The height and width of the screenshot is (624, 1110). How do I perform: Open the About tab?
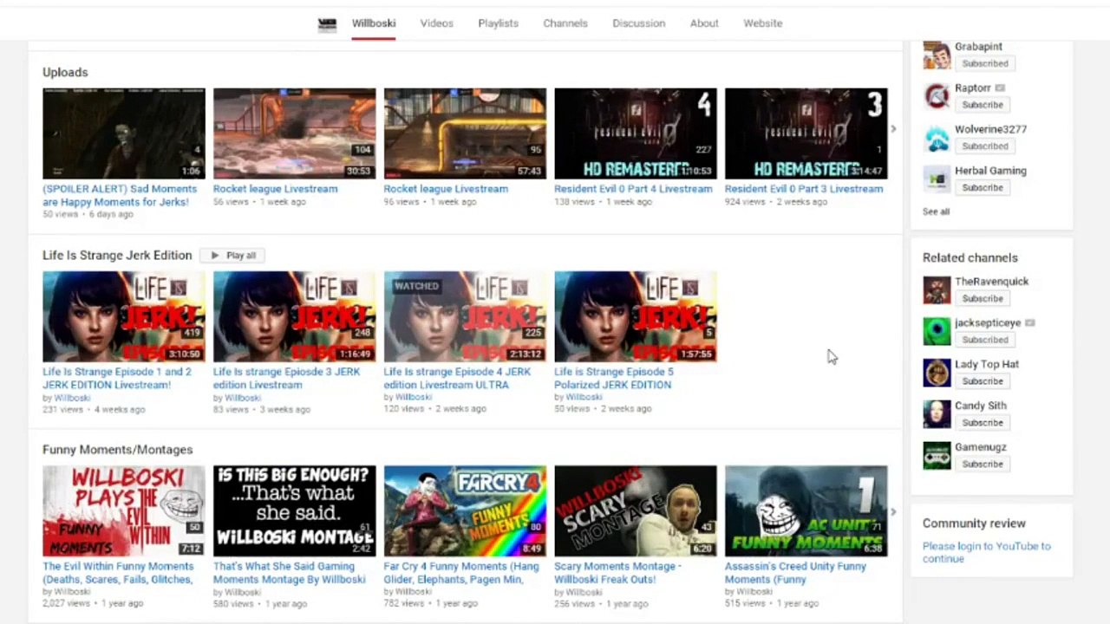[x=704, y=23]
